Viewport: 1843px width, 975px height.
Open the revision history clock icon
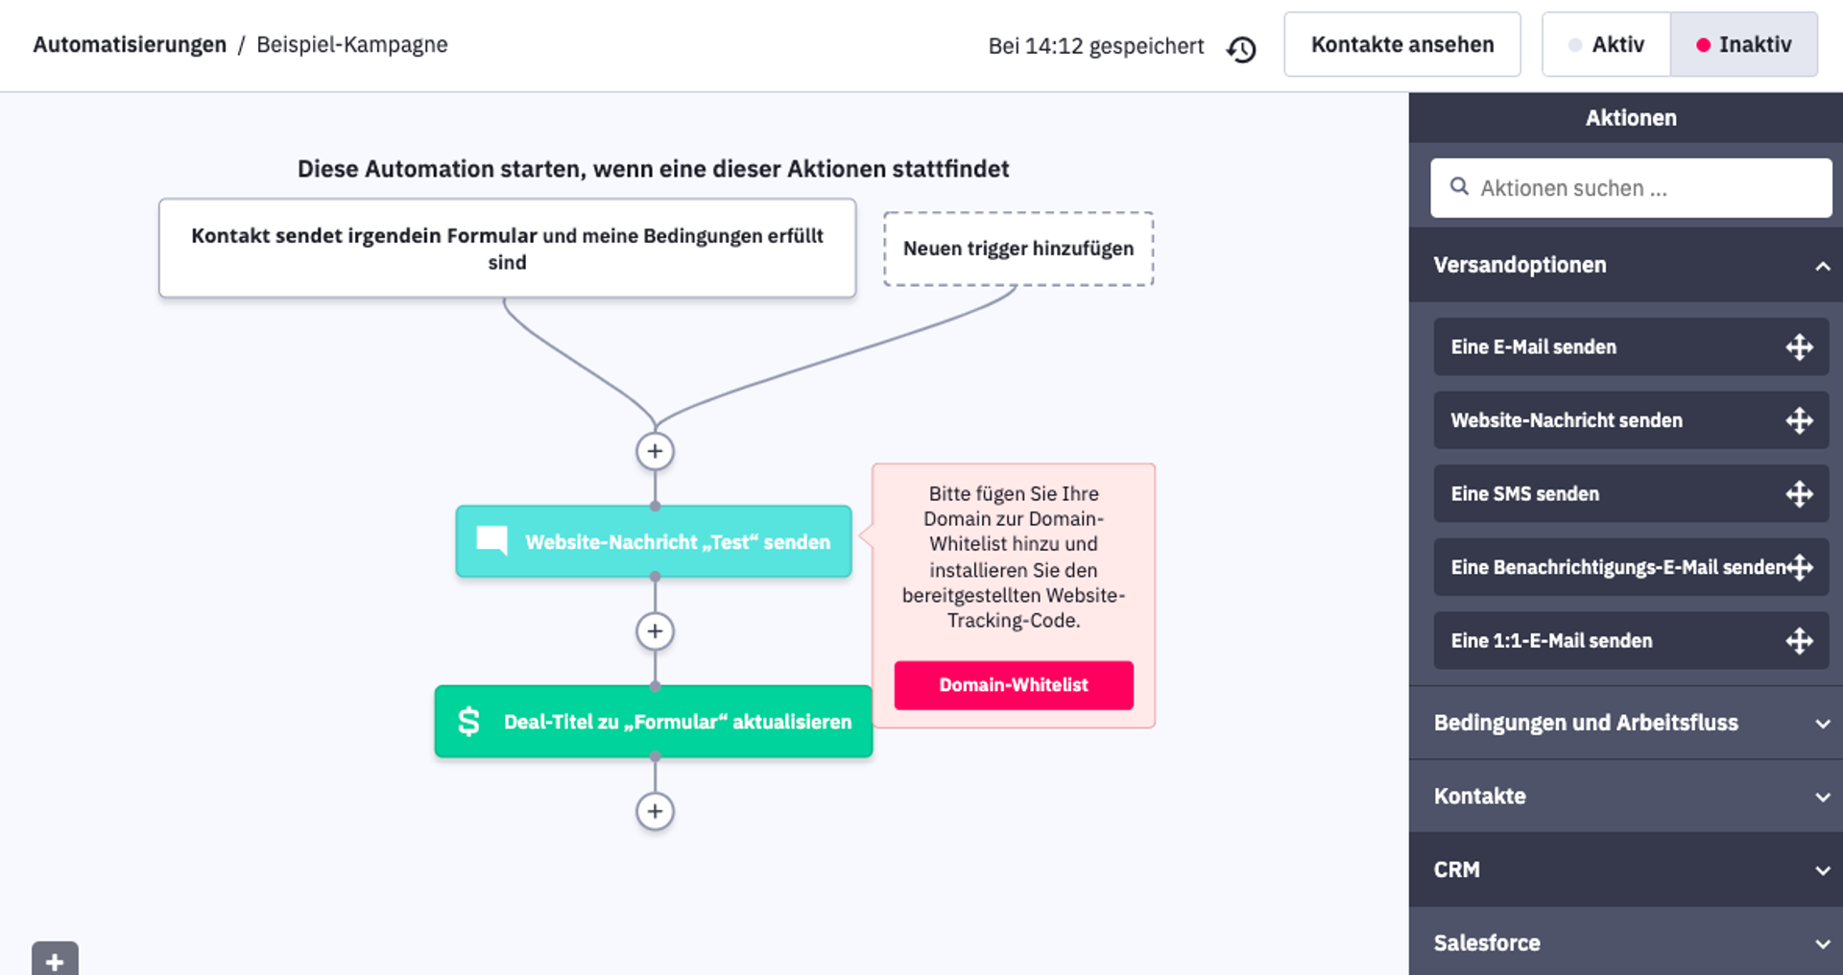pos(1241,48)
